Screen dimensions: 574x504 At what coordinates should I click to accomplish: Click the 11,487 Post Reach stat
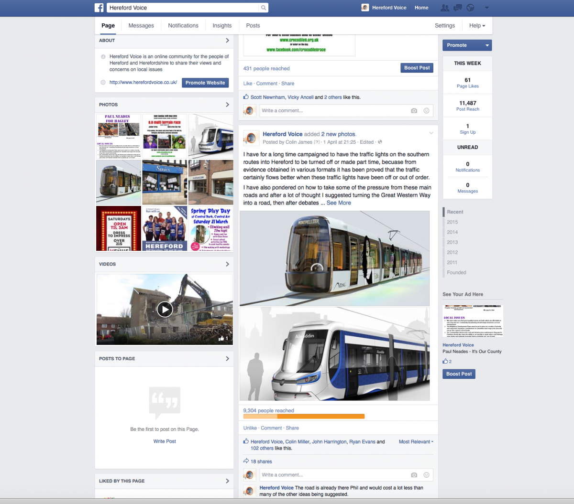pyautogui.click(x=467, y=106)
